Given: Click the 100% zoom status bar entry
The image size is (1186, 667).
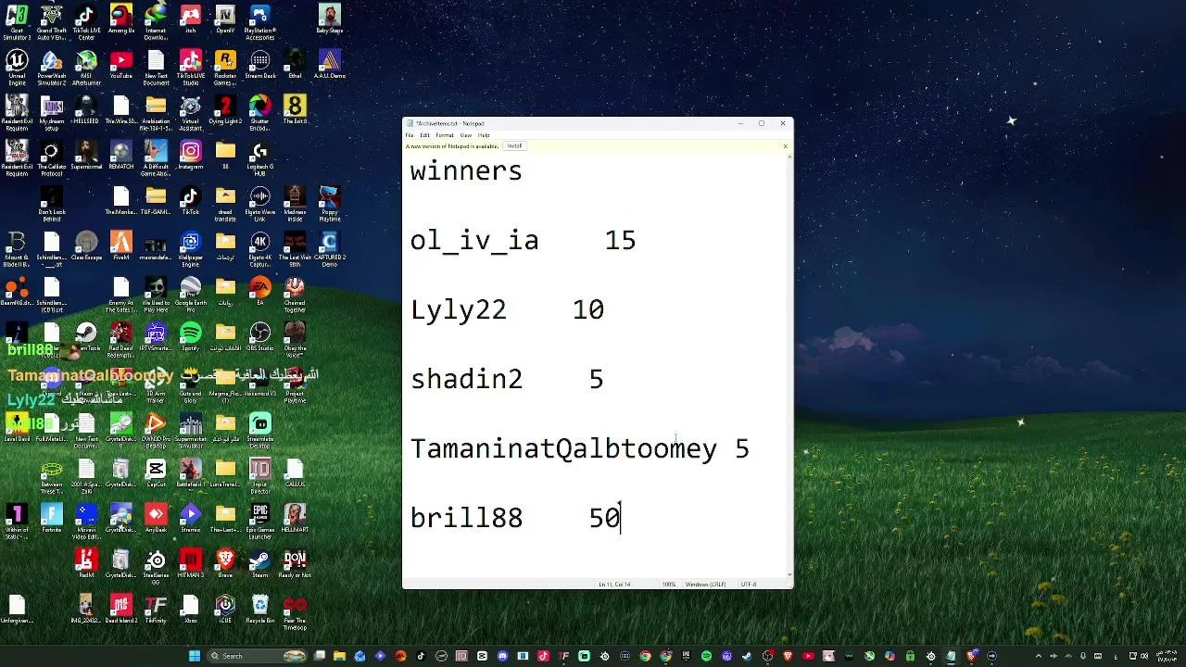Looking at the screenshot, I should (x=668, y=585).
